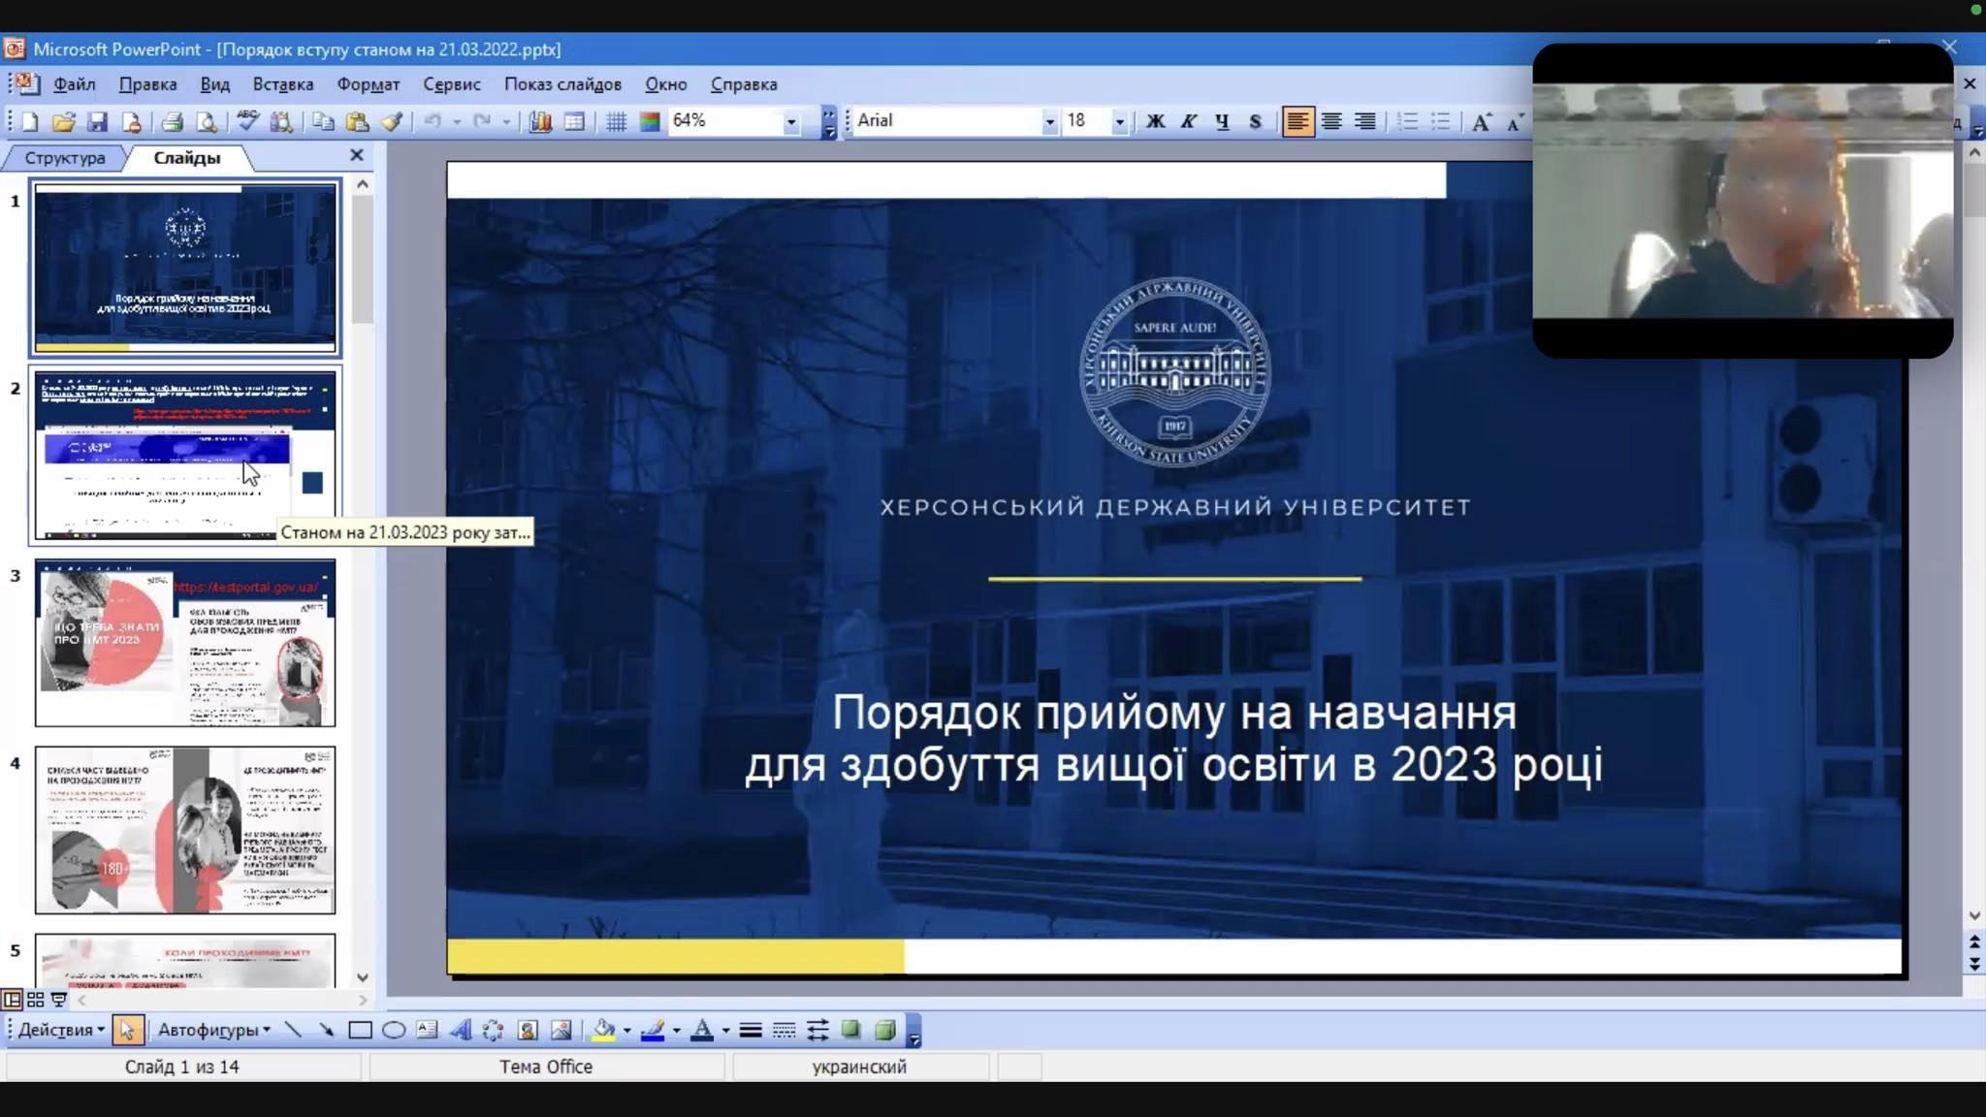Expand the undo history dropdown arrow

click(457, 121)
